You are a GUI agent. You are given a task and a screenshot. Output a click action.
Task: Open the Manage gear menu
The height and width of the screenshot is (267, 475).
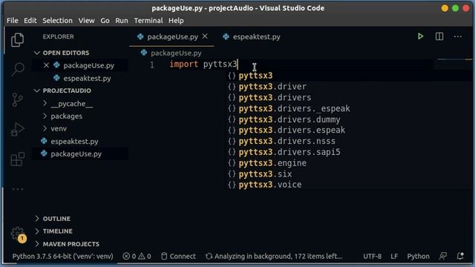tap(17, 234)
